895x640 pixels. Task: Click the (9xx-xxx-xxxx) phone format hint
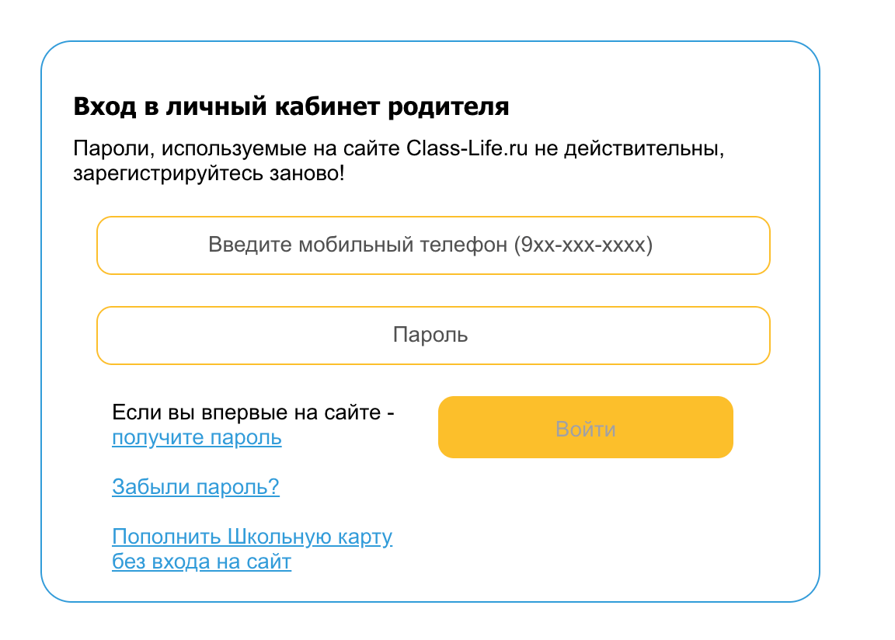pyautogui.click(x=583, y=245)
